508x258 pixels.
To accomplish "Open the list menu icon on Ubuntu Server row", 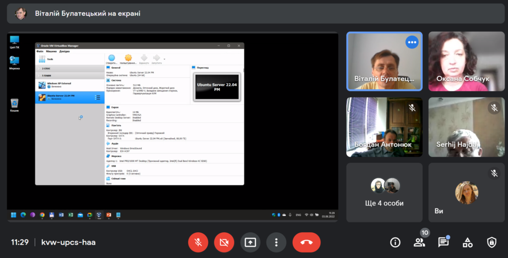I will [98, 98].
